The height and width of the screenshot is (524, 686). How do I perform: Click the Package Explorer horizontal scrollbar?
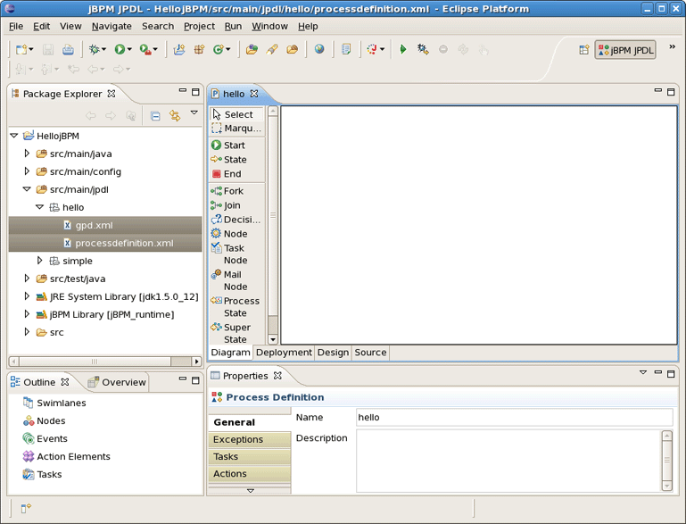105,362
